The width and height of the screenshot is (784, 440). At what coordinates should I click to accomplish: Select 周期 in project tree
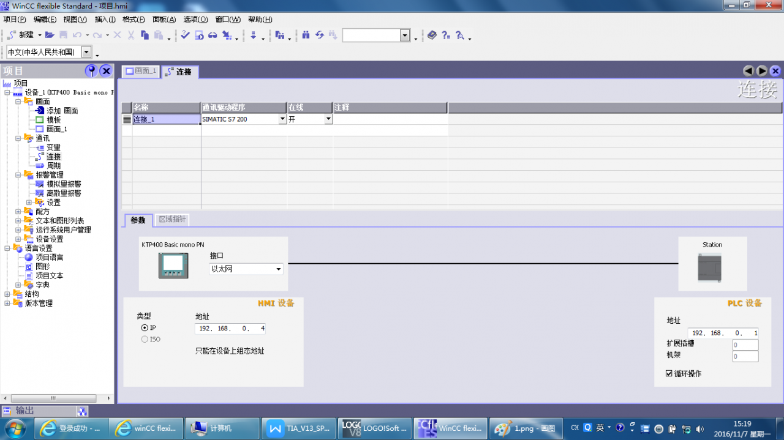tap(53, 166)
